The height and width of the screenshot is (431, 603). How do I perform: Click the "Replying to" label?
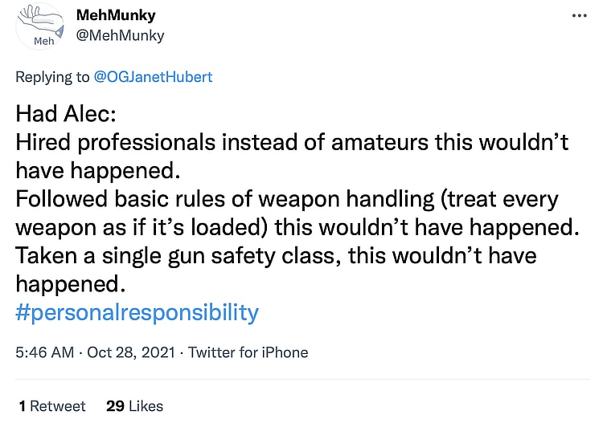(52, 77)
